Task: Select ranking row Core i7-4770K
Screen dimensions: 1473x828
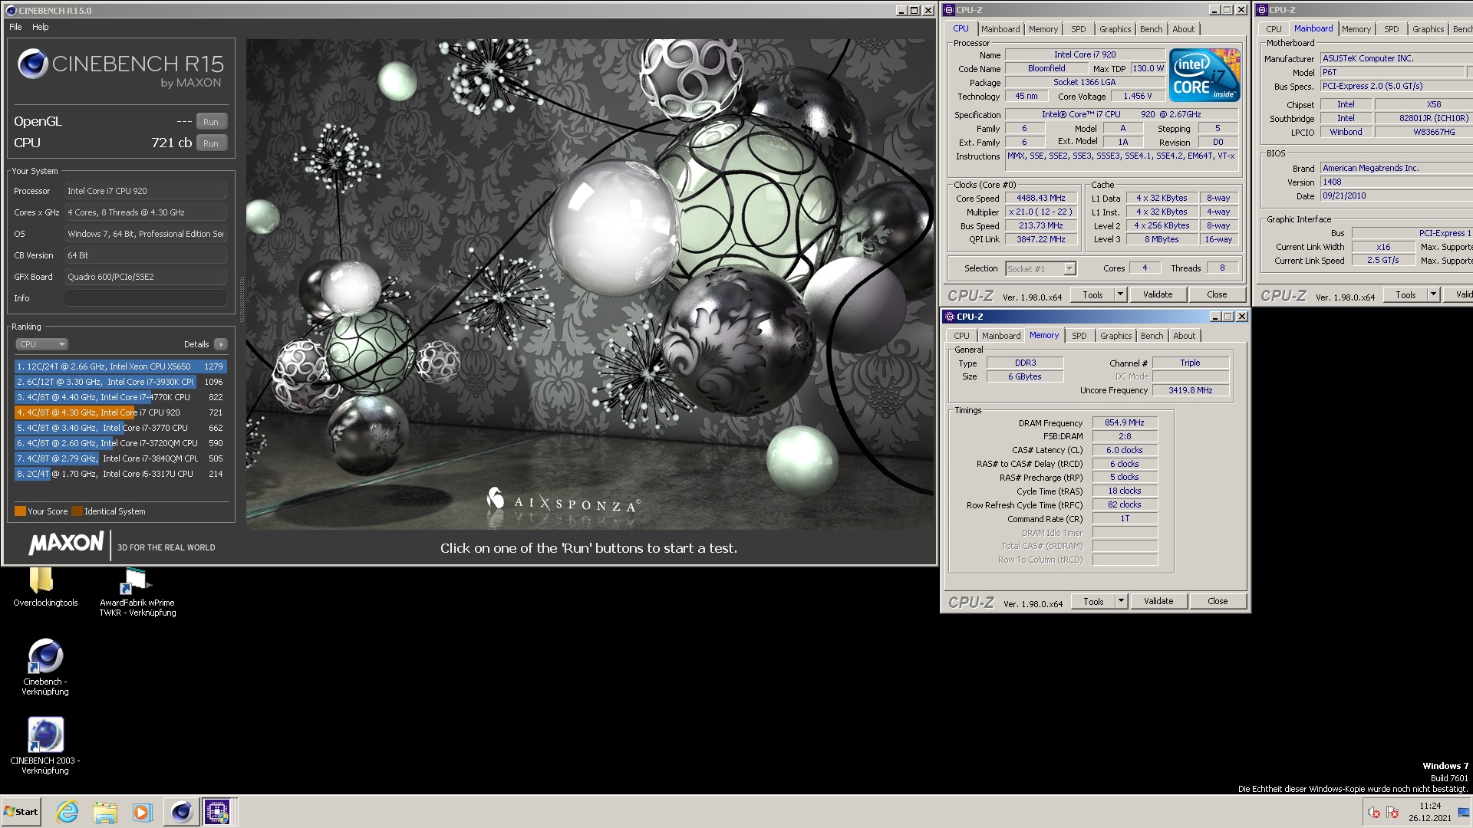Action: tap(120, 397)
